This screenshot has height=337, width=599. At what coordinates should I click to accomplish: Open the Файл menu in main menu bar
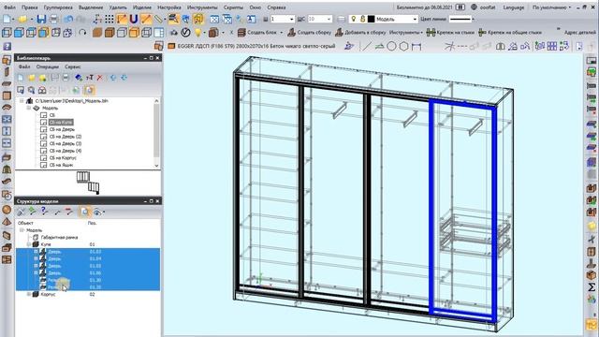pos(9,7)
